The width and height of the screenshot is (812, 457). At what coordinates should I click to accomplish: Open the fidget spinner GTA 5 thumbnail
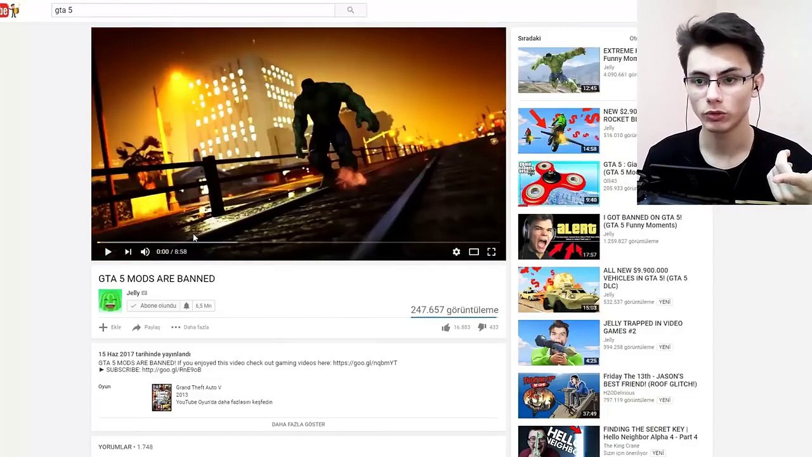point(558,183)
